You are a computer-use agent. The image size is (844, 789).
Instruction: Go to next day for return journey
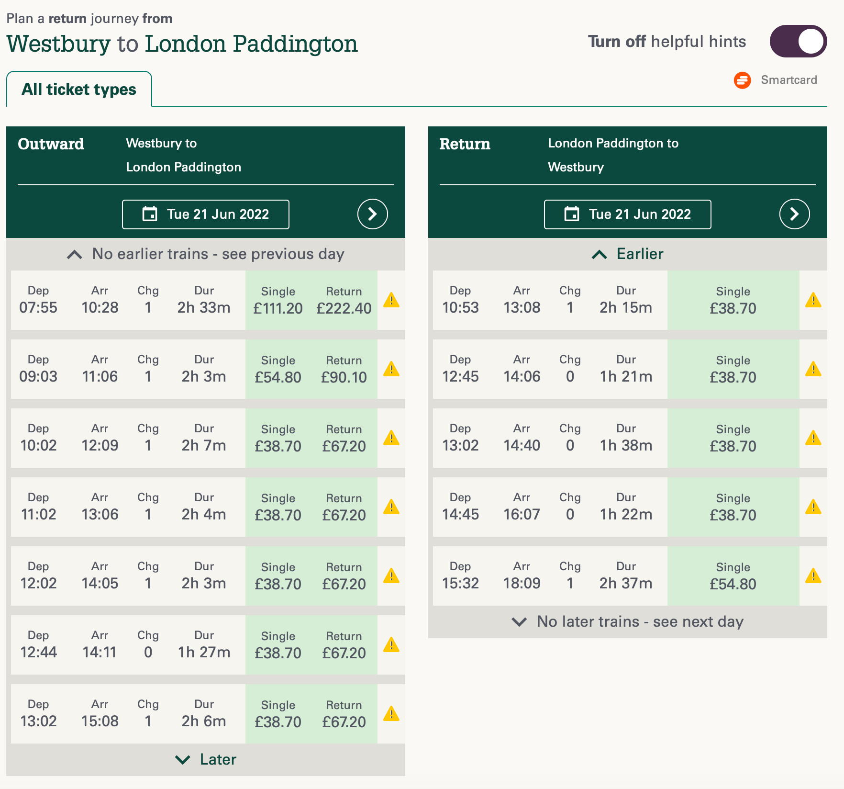point(794,214)
